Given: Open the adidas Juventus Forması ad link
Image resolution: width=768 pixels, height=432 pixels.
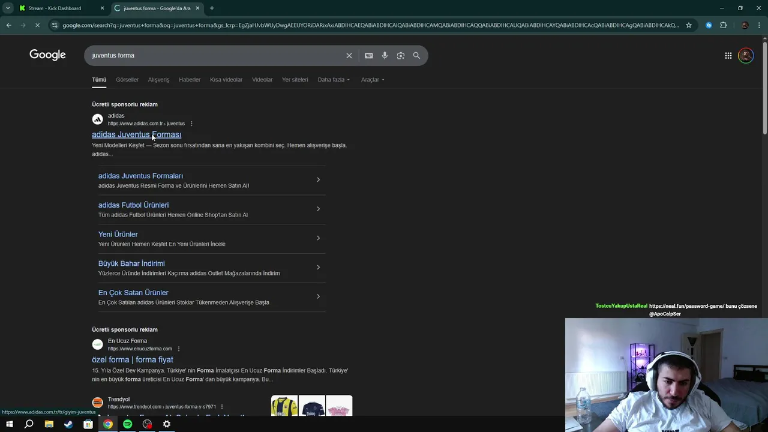Looking at the screenshot, I should point(136,134).
